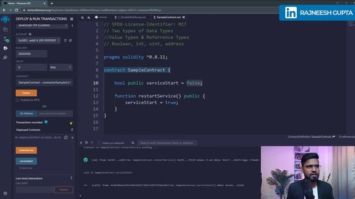Click the At Address button

click(26, 113)
